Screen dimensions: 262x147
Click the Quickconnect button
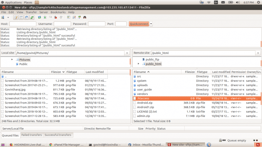tap(139, 24)
